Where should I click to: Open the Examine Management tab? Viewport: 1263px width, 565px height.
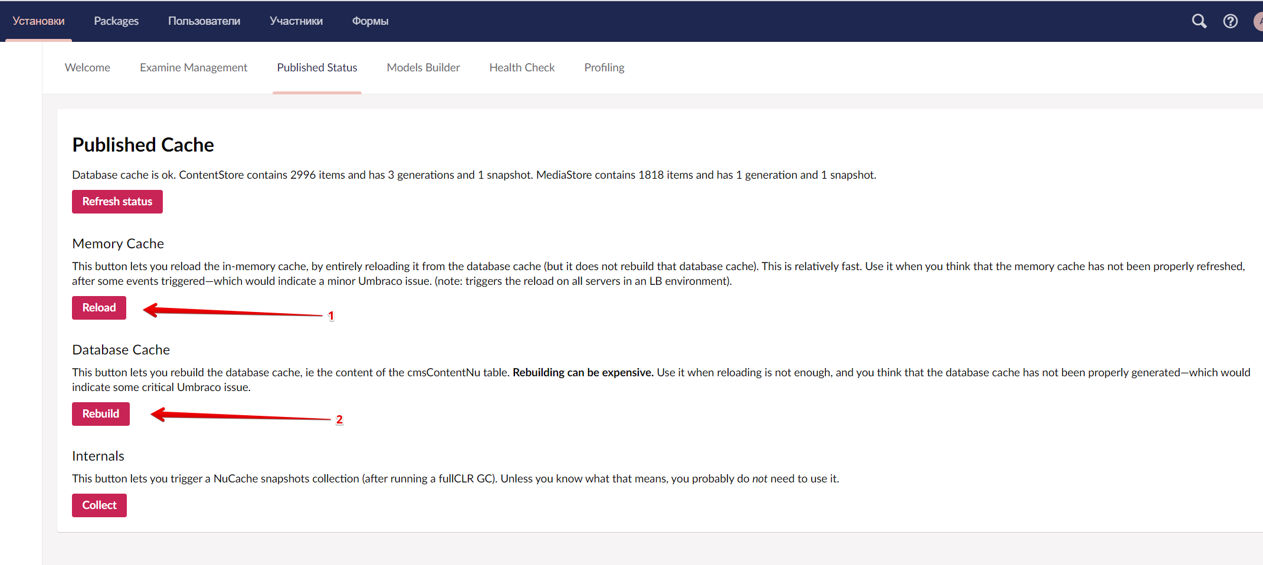point(193,67)
